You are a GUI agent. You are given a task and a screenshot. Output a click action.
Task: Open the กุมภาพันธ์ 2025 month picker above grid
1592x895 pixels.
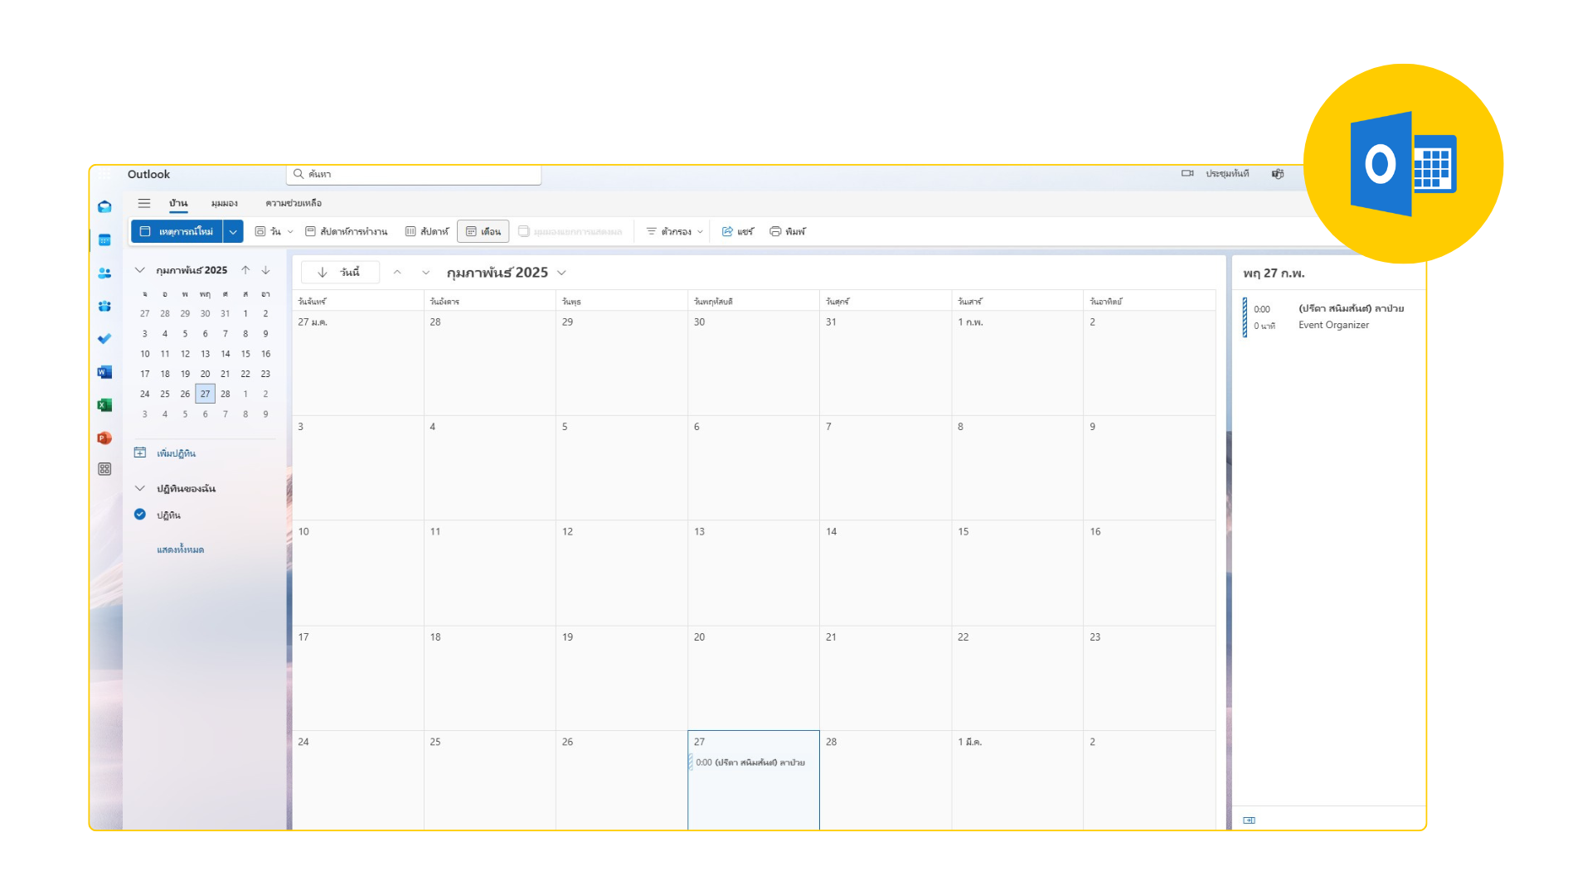(x=506, y=273)
